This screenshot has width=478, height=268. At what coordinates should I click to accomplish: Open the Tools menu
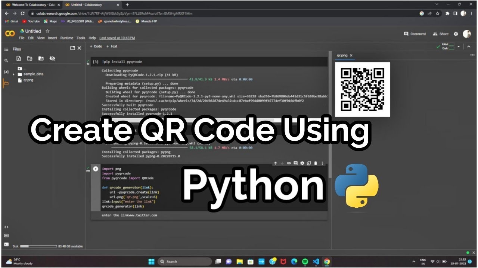click(x=81, y=38)
